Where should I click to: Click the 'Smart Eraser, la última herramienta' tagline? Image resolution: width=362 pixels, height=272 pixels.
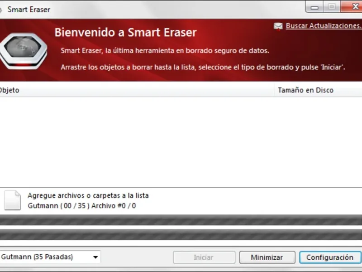click(165, 51)
